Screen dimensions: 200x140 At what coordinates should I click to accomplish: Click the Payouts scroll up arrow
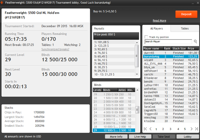coord(137,43)
